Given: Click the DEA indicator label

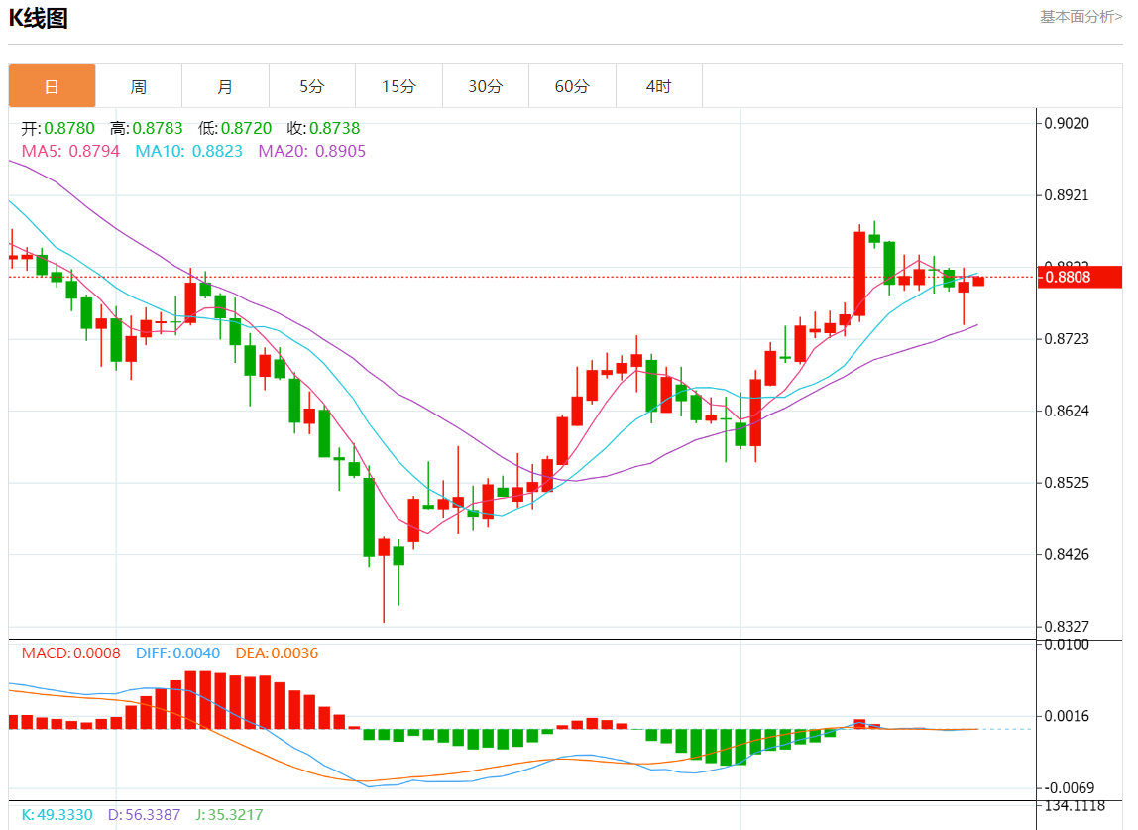Looking at the screenshot, I should [x=277, y=653].
